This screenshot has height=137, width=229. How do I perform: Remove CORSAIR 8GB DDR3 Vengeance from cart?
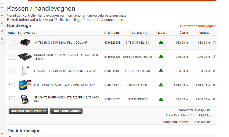(214, 56)
